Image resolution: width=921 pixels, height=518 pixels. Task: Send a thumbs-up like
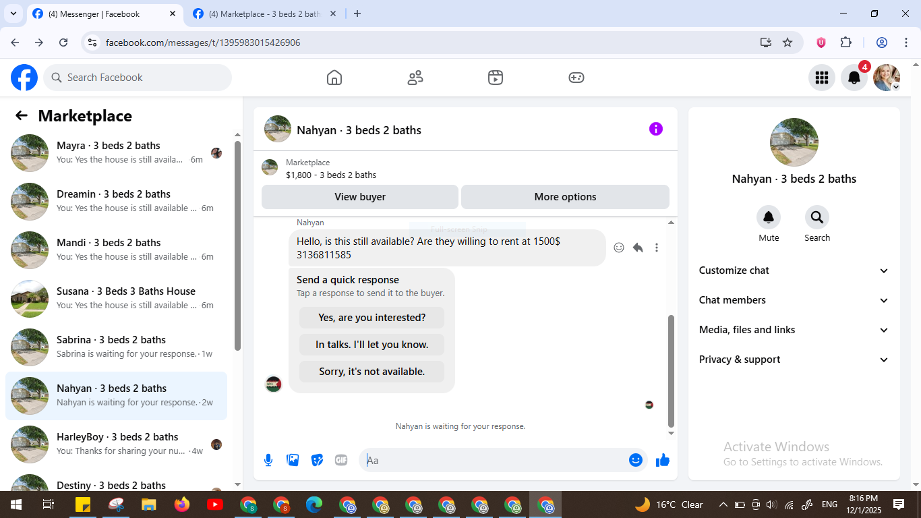pos(663,460)
